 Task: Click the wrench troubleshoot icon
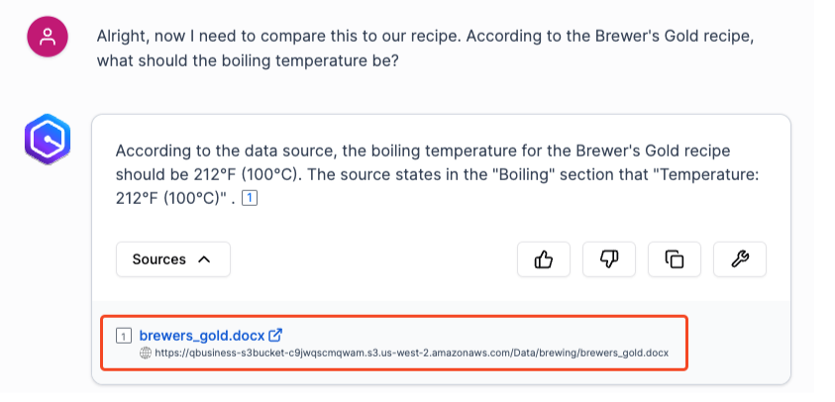coord(739,259)
